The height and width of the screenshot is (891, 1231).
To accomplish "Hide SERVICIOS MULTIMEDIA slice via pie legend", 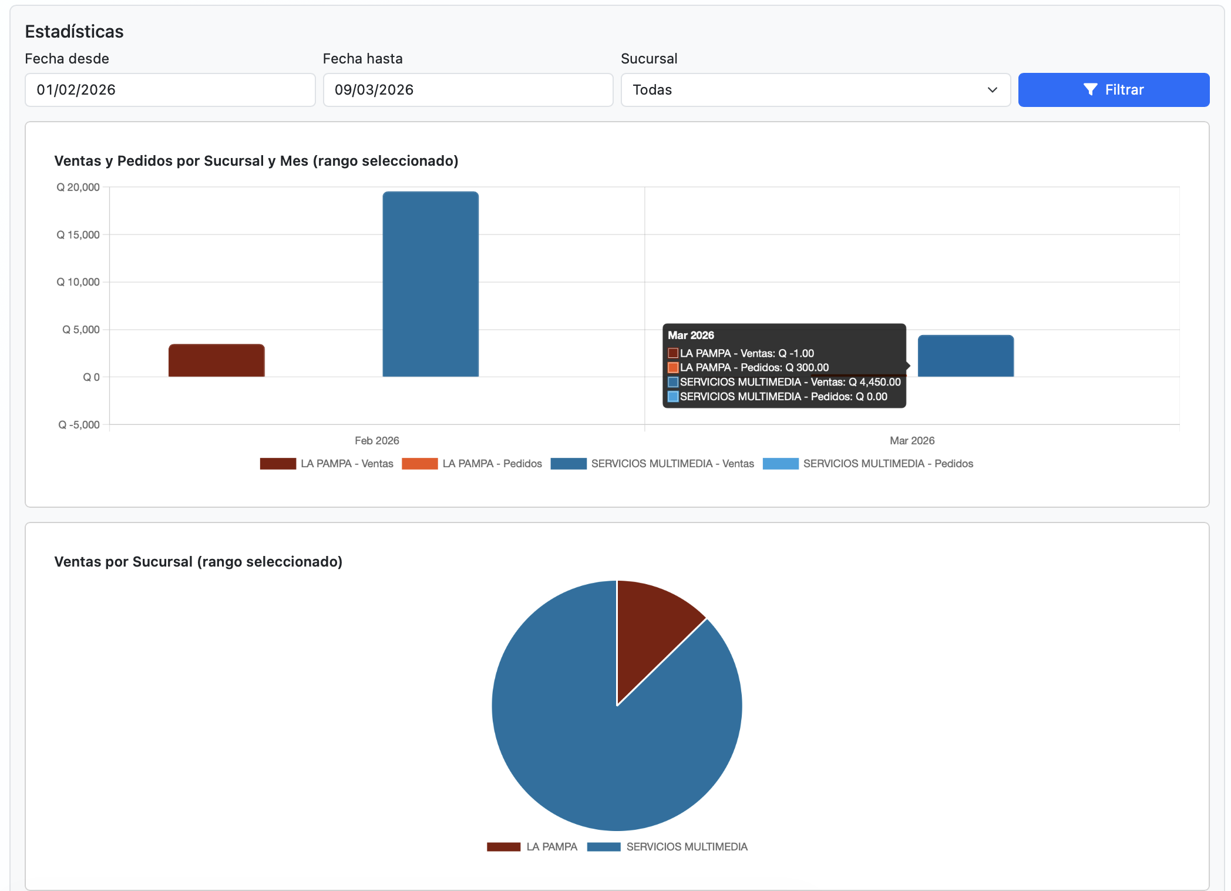I will click(x=604, y=847).
